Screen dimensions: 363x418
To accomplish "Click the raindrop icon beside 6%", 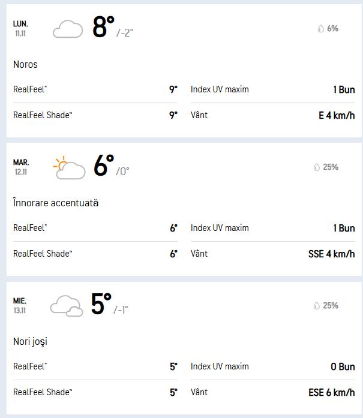I will 320,29.
